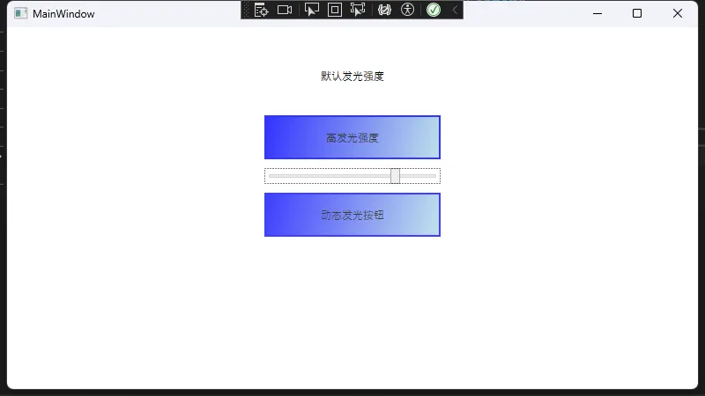The image size is (705, 396).
Task: Open the accessibility checker icon
Action: (x=407, y=10)
